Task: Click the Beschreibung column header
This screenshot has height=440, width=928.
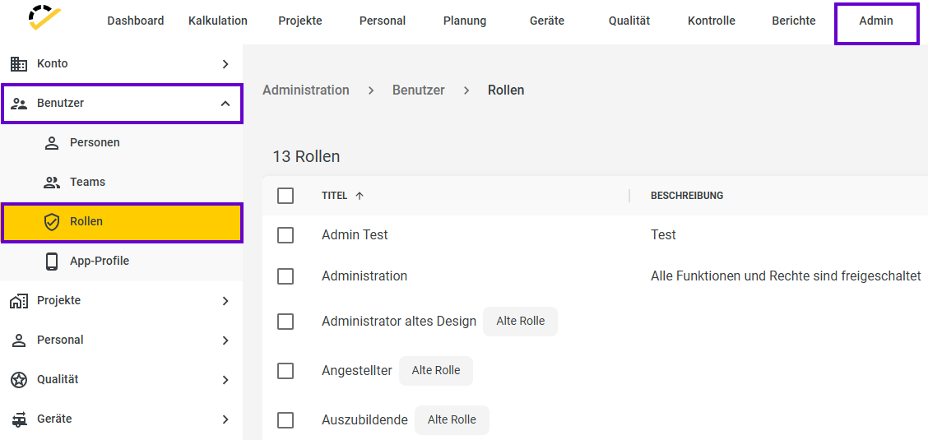Action: pyautogui.click(x=686, y=196)
